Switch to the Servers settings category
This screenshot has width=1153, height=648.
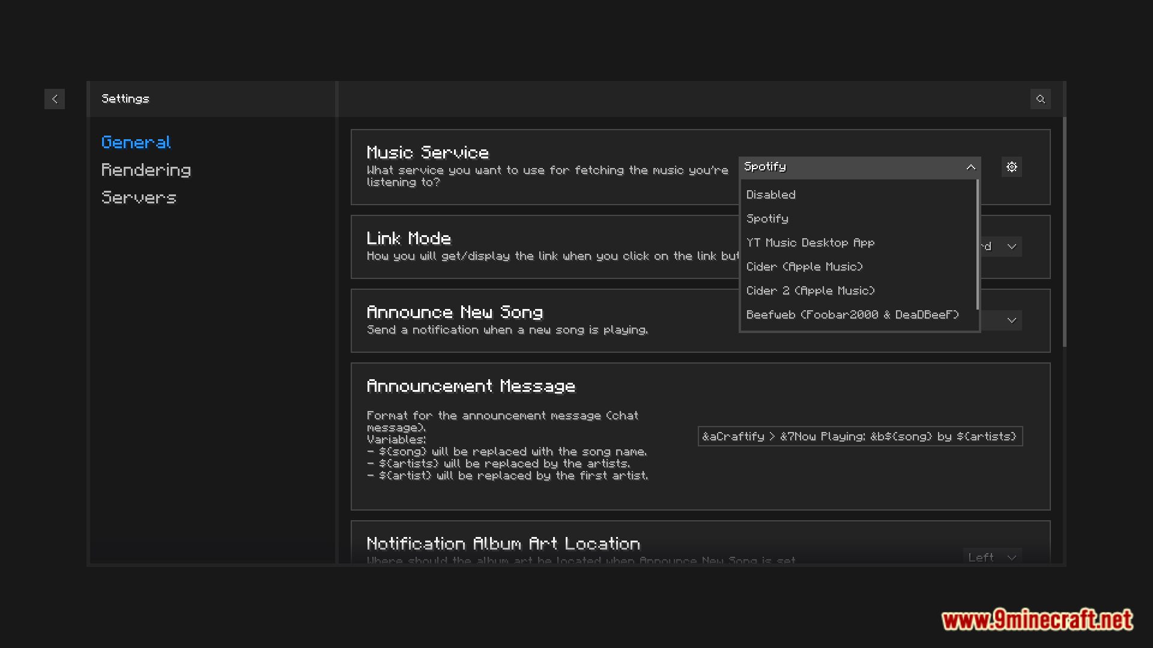coord(139,197)
